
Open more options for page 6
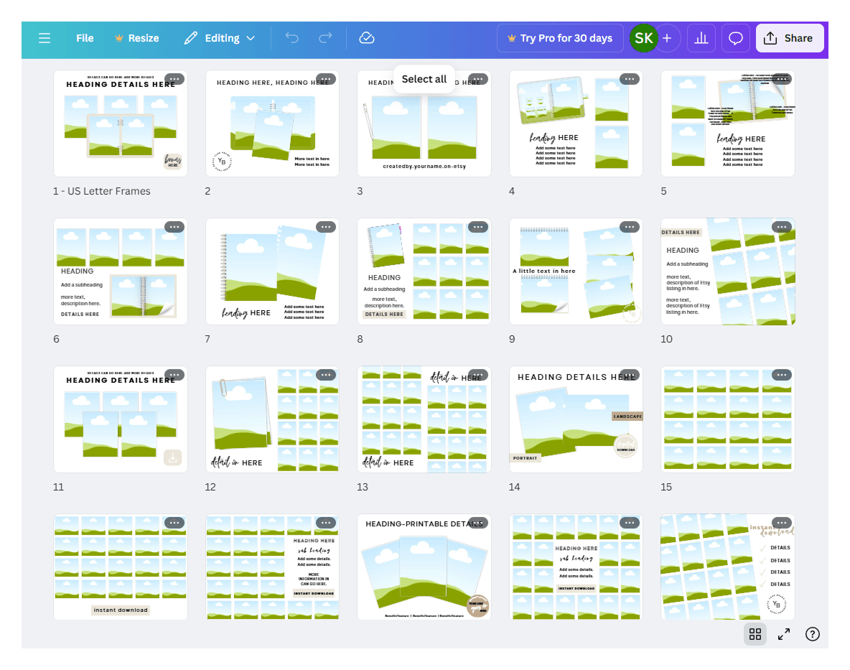[x=174, y=227]
